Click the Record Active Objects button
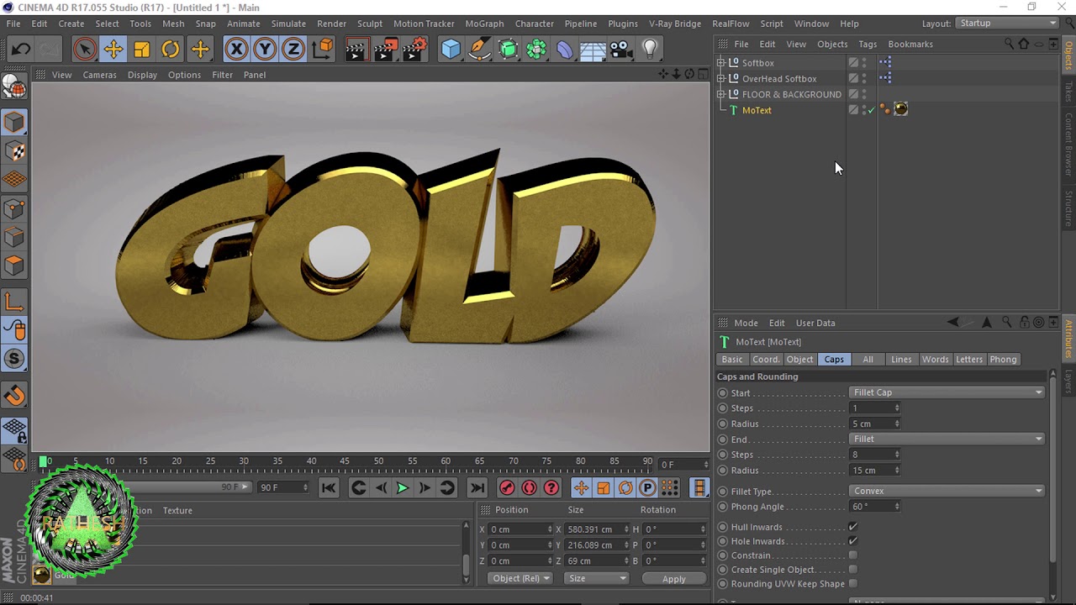 click(507, 487)
